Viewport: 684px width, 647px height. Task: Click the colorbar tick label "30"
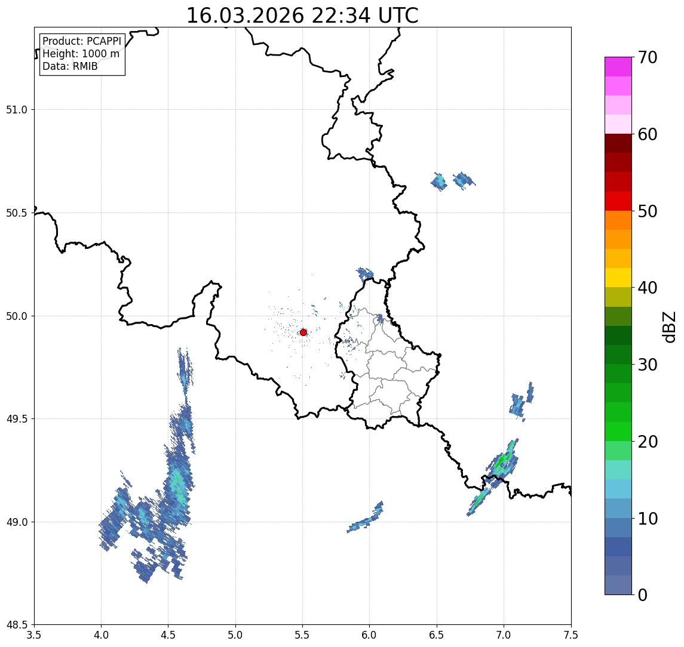click(648, 365)
